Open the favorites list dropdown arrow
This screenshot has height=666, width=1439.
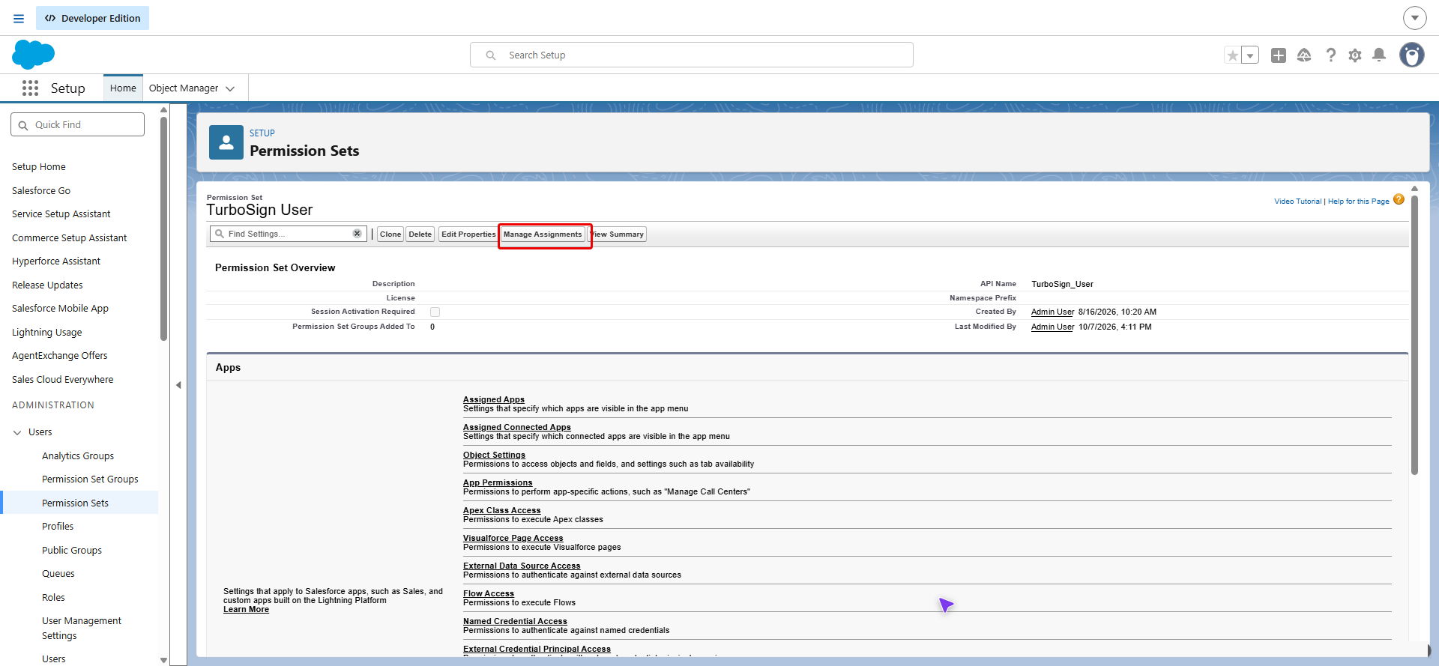coord(1250,55)
